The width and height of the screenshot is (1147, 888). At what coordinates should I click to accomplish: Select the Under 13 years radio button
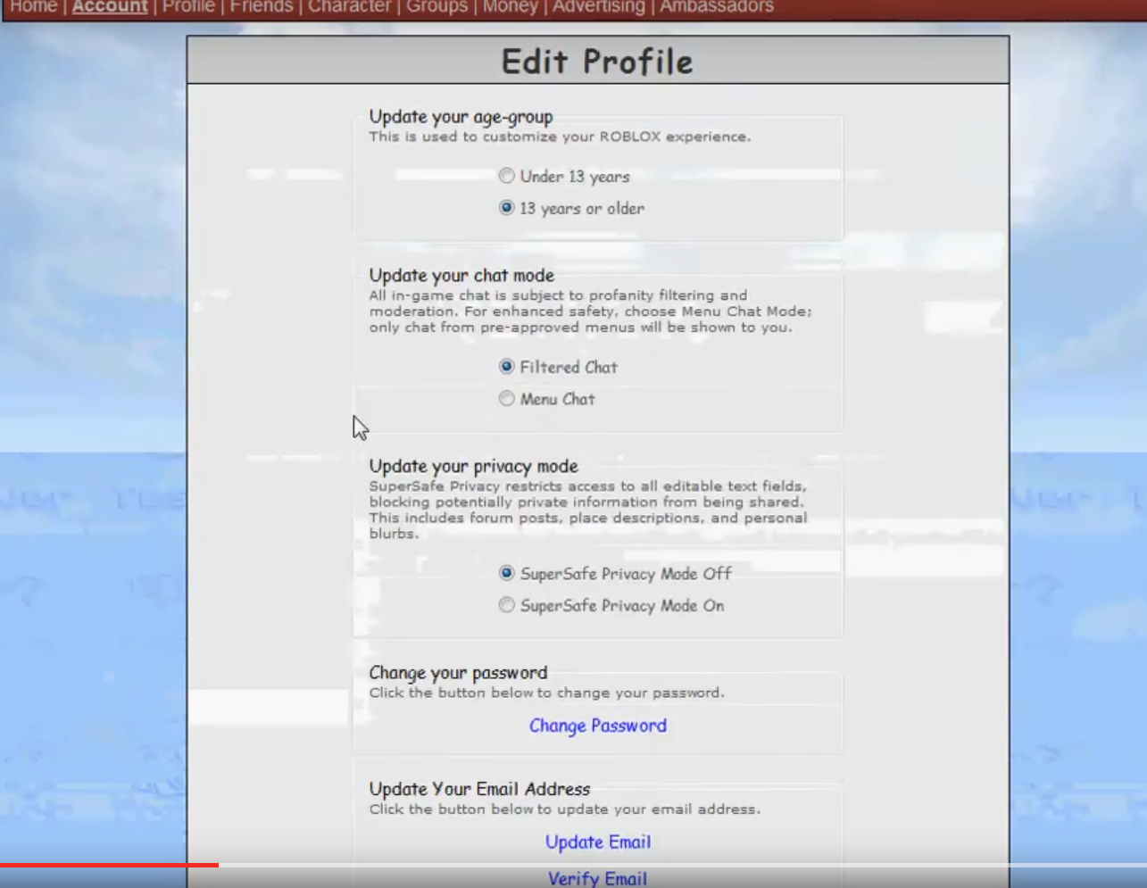tap(507, 176)
